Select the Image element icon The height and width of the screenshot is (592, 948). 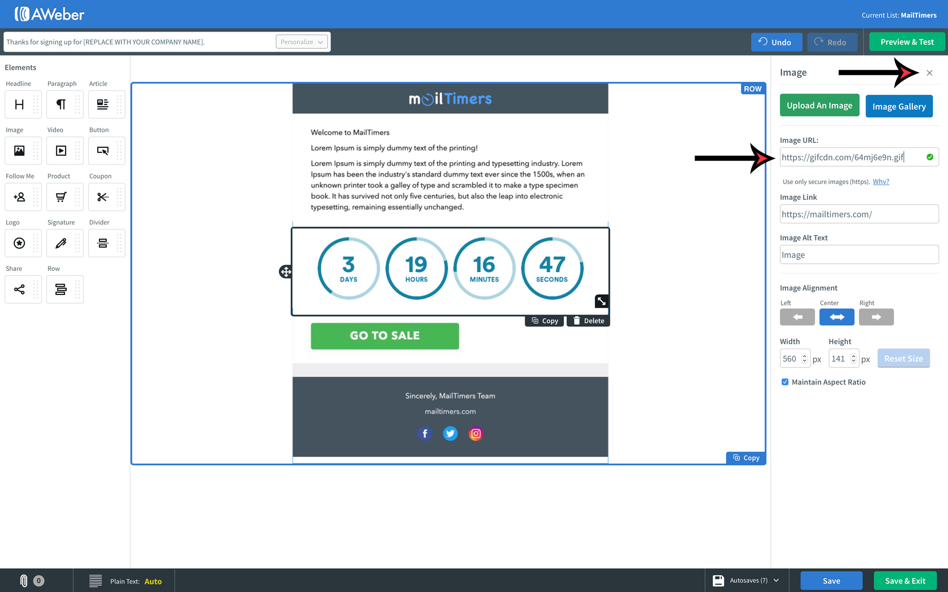(x=19, y=151)
